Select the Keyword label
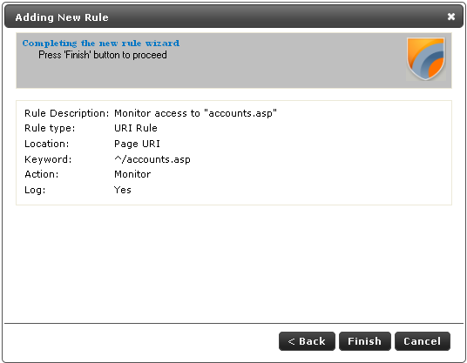The height and width of the screenshot is (363, 467). pyautogui.click(x=48, y=159)
